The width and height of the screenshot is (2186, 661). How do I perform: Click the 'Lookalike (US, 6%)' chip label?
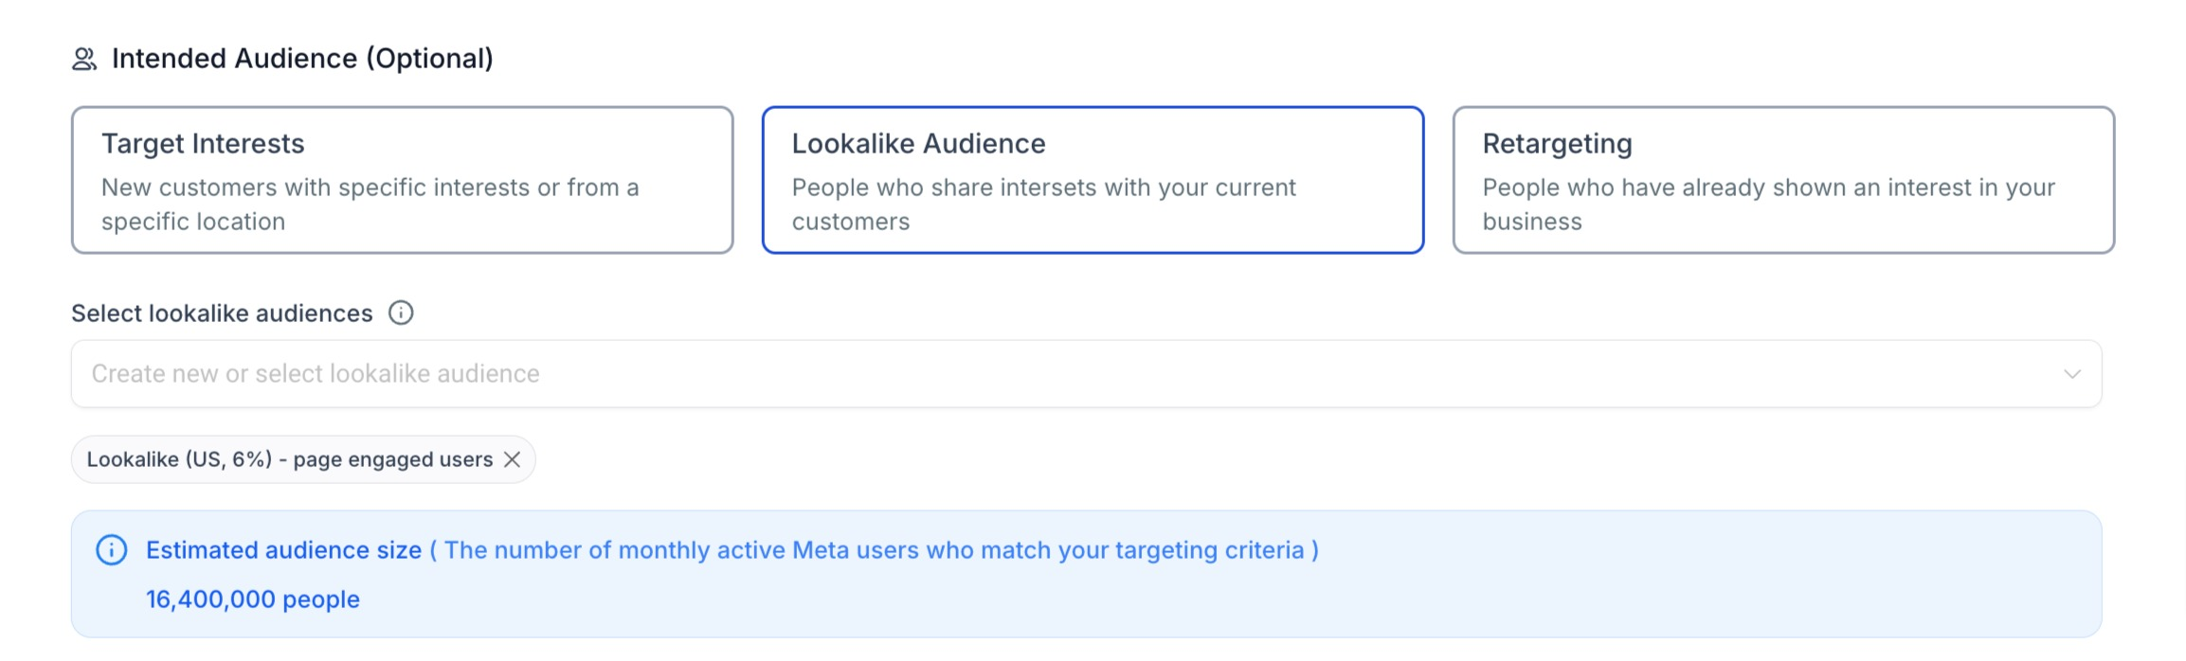(289, 459)
